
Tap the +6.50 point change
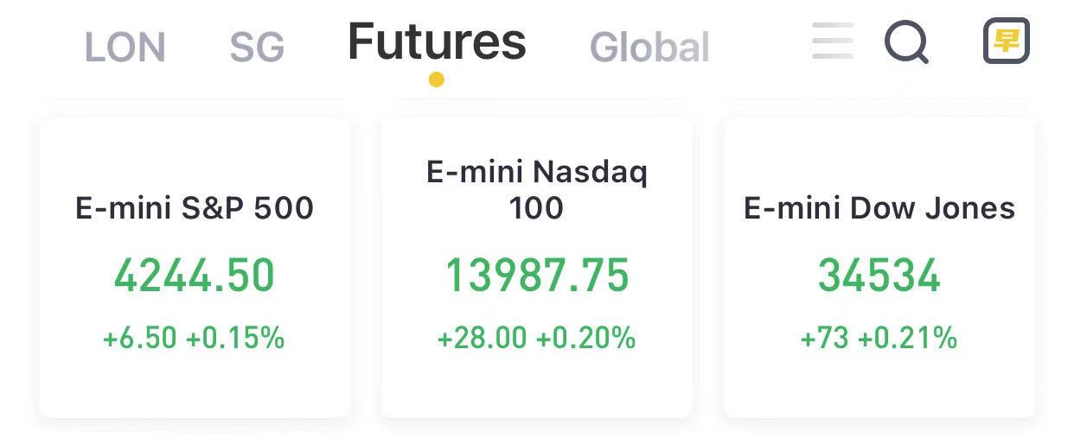click(x=140, y=338)
